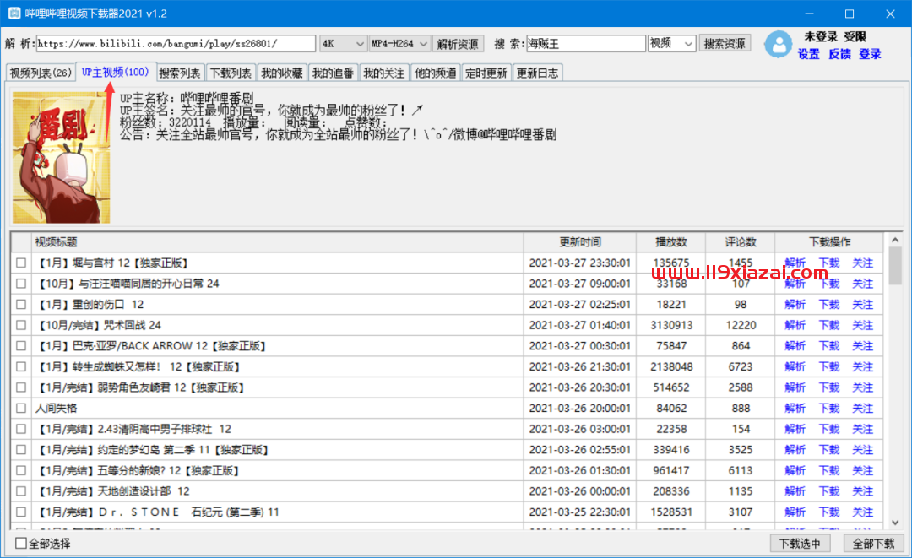Sort by 评论数 column header

click(741, 242)
